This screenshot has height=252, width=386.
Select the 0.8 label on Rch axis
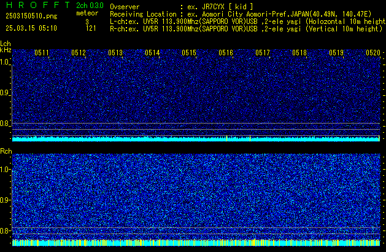[x=6, y=230]
